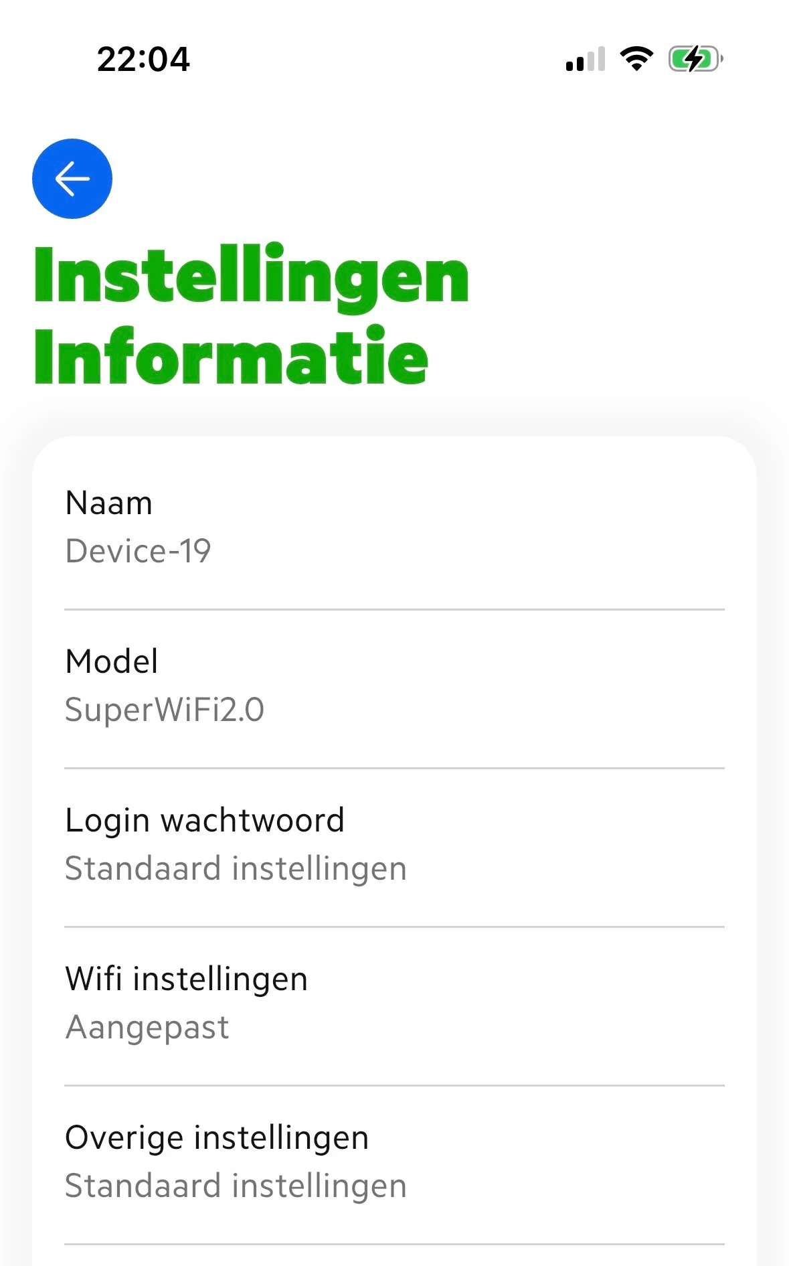
Task: Tap the Informatie heading text
Action: pos(231,357)
